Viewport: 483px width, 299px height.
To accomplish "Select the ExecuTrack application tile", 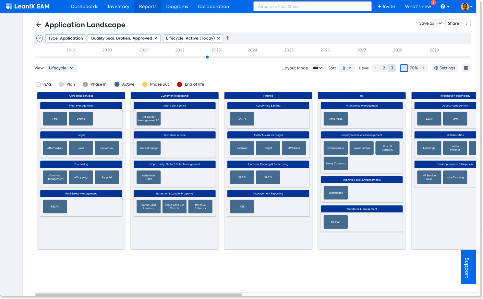I will [x=336, y=193].
